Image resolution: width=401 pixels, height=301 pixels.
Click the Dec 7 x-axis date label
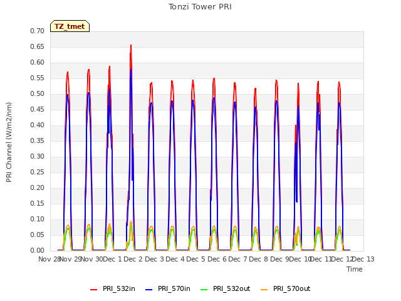click(237, 259)
